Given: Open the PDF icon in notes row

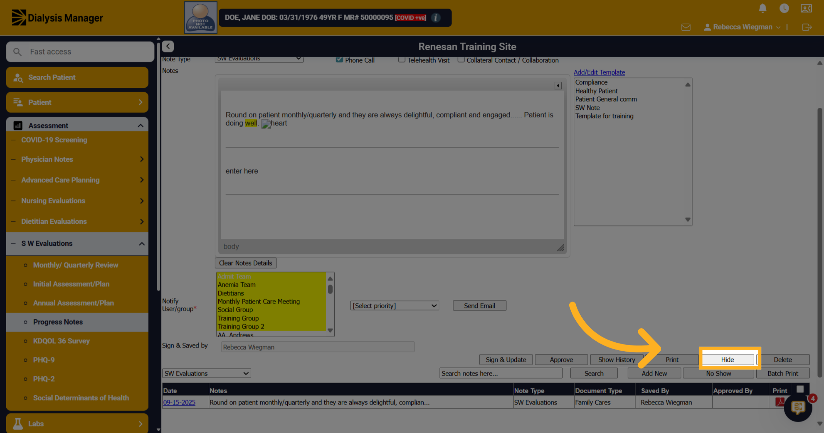Looking at the screenshot, I should (x=780, y=402).
